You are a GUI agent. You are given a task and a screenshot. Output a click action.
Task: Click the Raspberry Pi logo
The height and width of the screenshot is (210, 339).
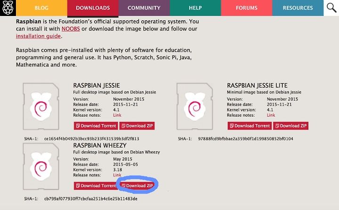[x=8, y=8]
